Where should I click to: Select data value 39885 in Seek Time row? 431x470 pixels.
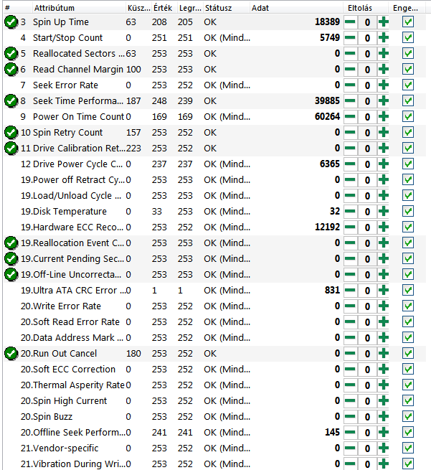tap(327, 100)
